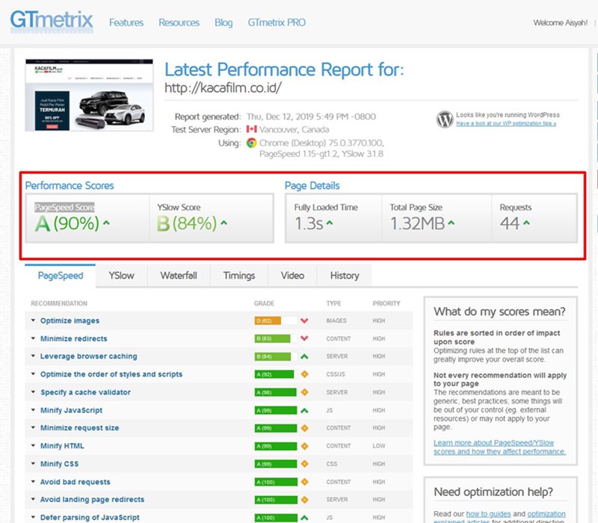
Task: Click the Canada flag icon
Action: pos(252,130)
